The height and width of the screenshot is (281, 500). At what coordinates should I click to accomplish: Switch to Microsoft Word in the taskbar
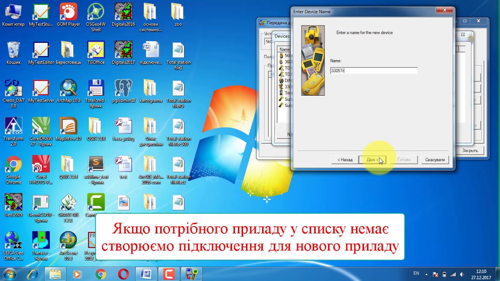146,274
